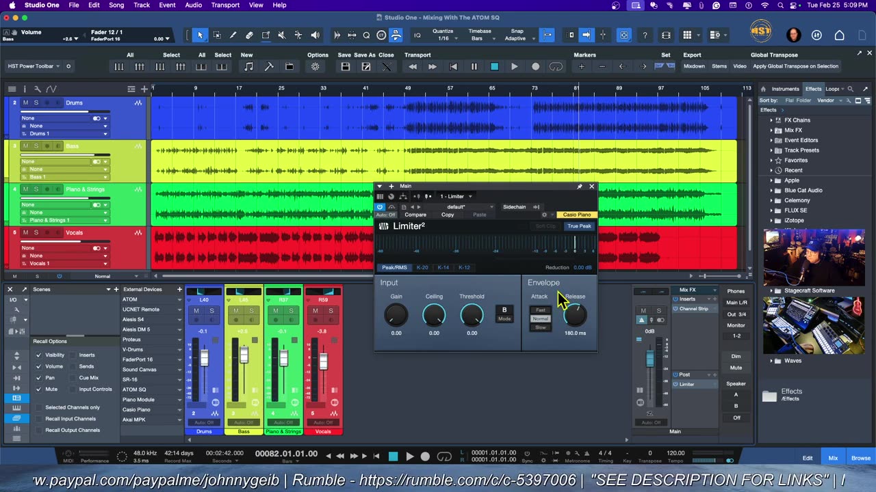Click the Stems export button
The image size is (876, 492).
click(x=719, y=66)
